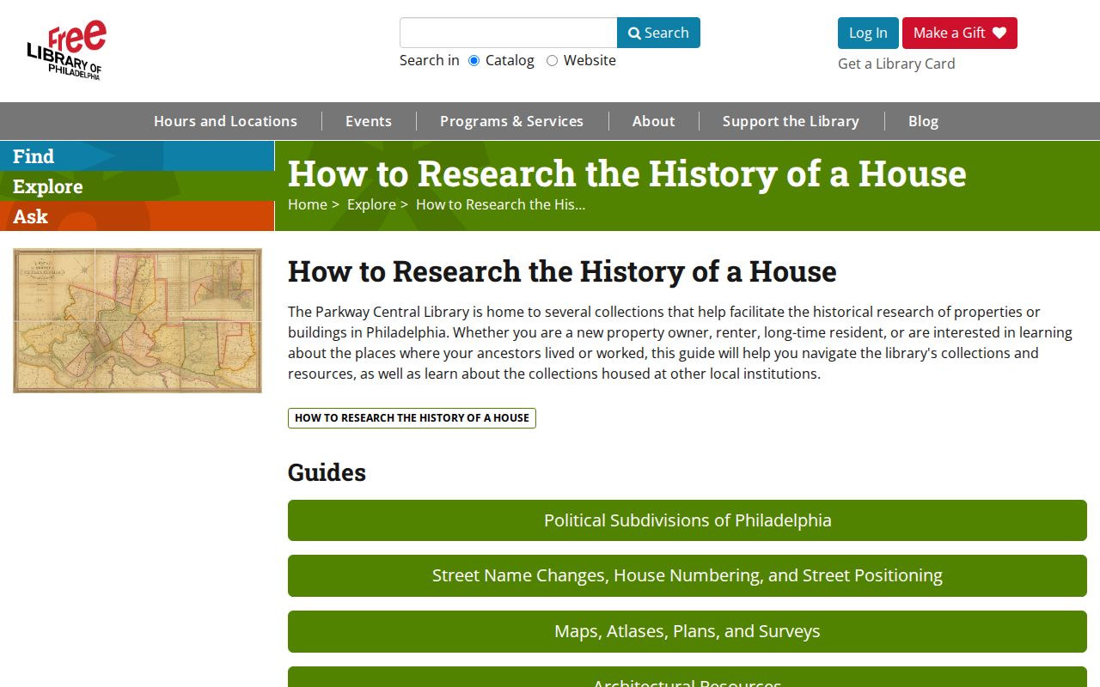Open the Hours and Locations menu
The height and width of the screenshot is (687, 1100).
pyautogui.click(x=225, y=121)
